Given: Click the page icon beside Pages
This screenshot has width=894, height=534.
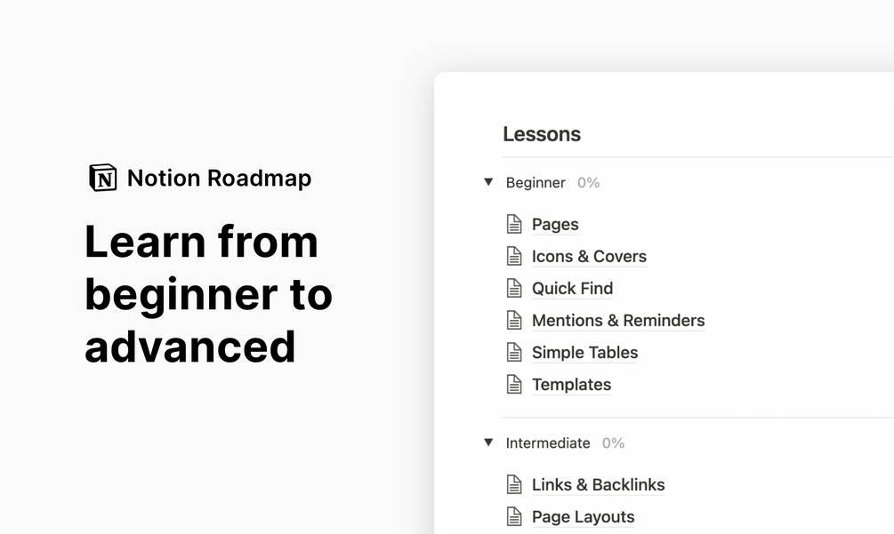Looking at the screenshot, I should coord(514,224).
